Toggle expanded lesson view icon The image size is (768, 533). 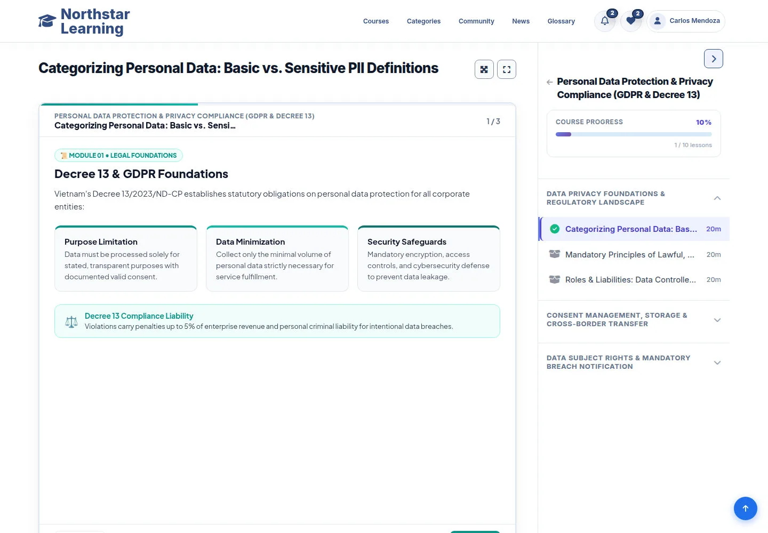pyautogui.click(x=484, y=69)
